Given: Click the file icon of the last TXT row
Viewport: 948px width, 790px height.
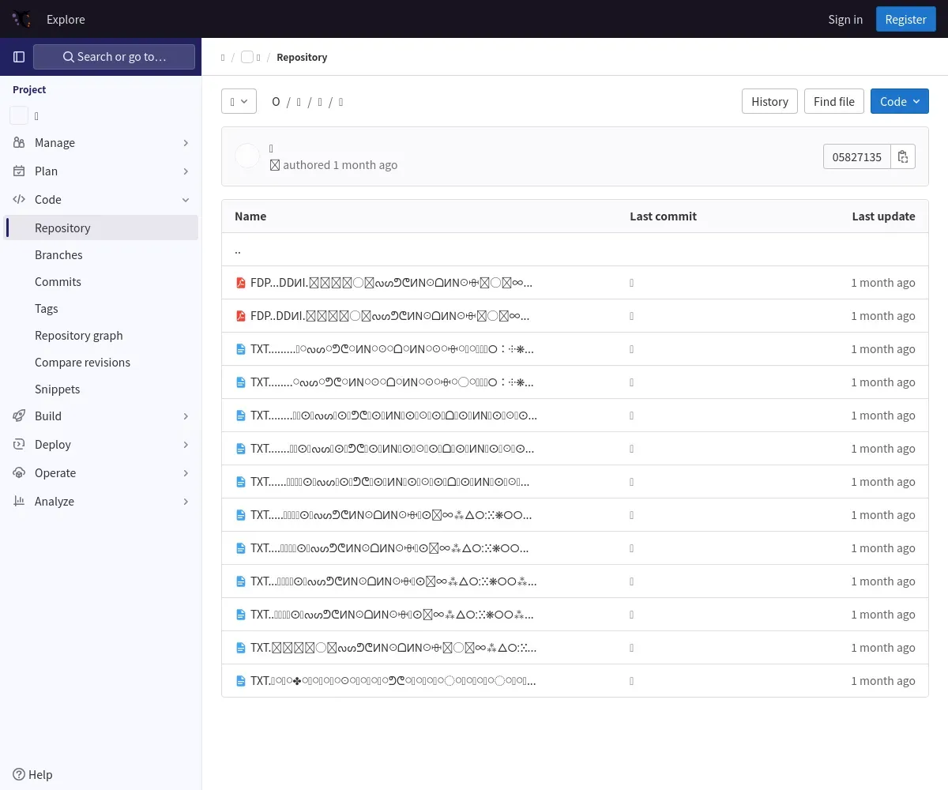Looking at the screenshot, I should coord(241,680).
